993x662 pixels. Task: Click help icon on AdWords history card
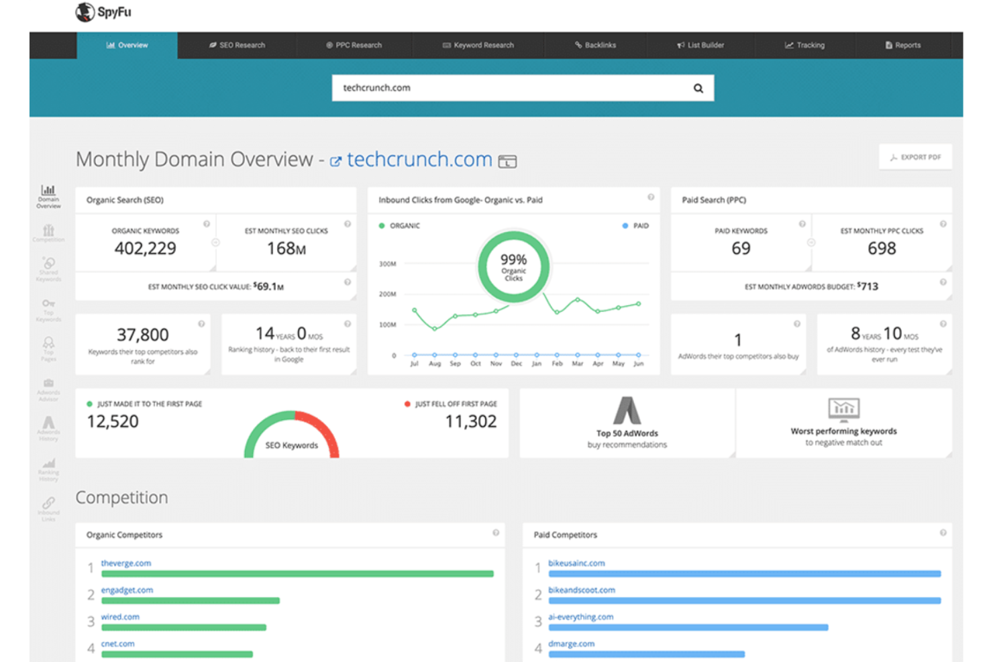(943, 324)
